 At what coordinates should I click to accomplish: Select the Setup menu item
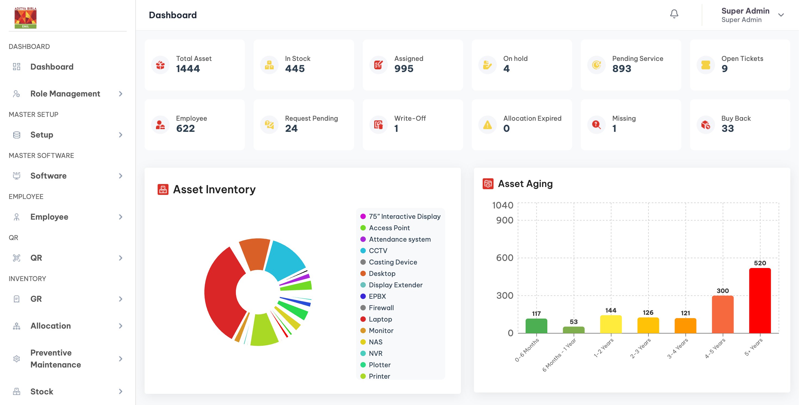tap(67, 135)
